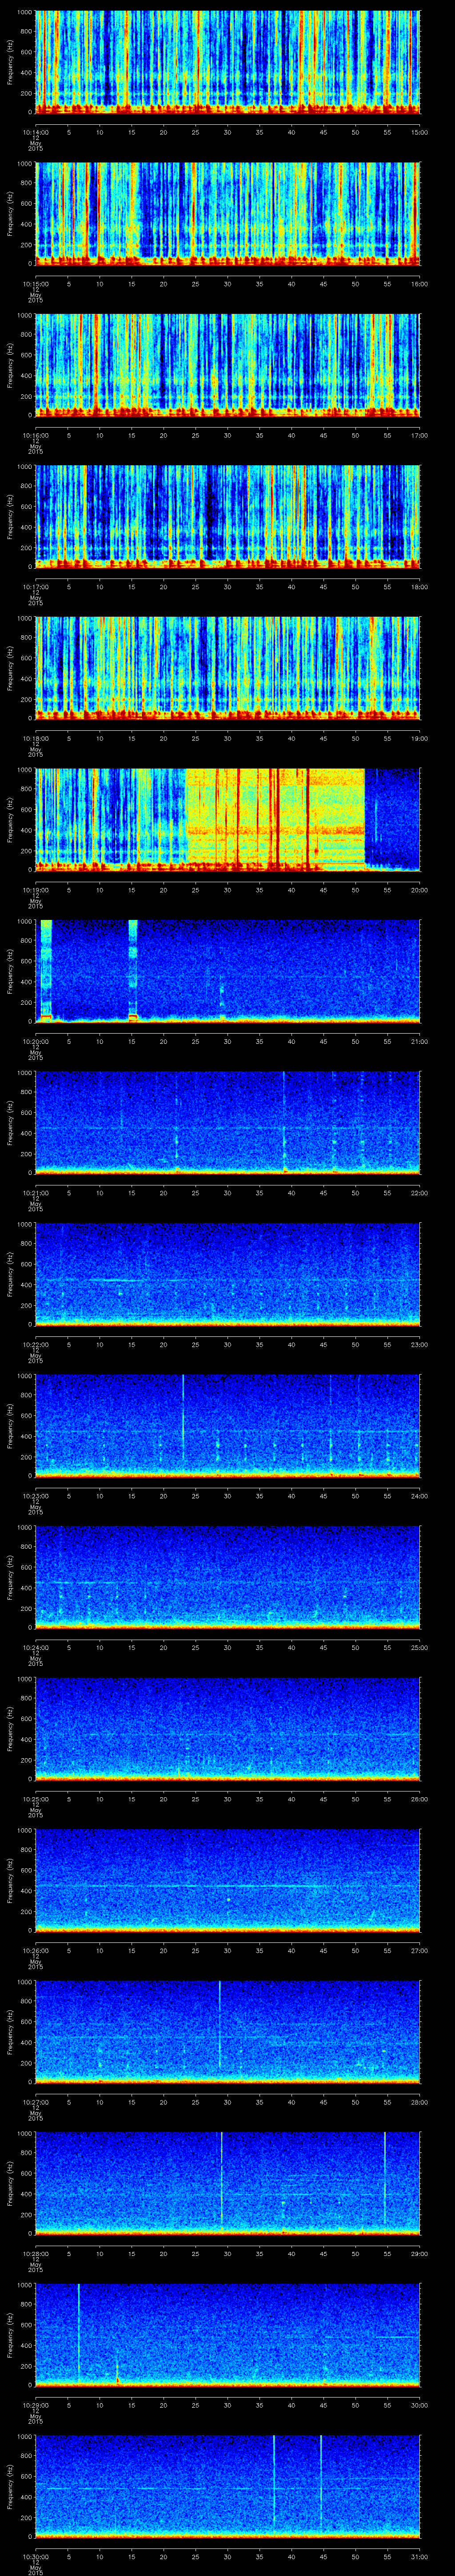
Task: Click the '10:29:00' start time label
Action: 36,2404
